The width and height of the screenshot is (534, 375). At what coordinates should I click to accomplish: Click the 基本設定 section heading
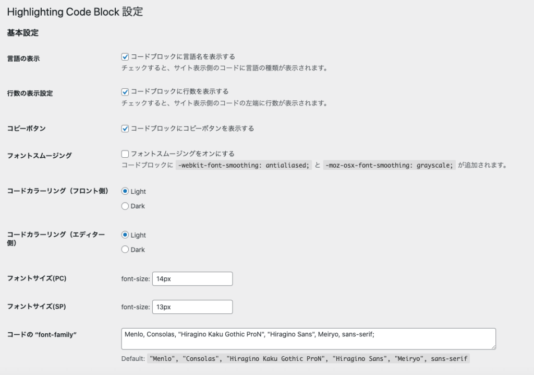pyautogui.click(x=22, y=33)
